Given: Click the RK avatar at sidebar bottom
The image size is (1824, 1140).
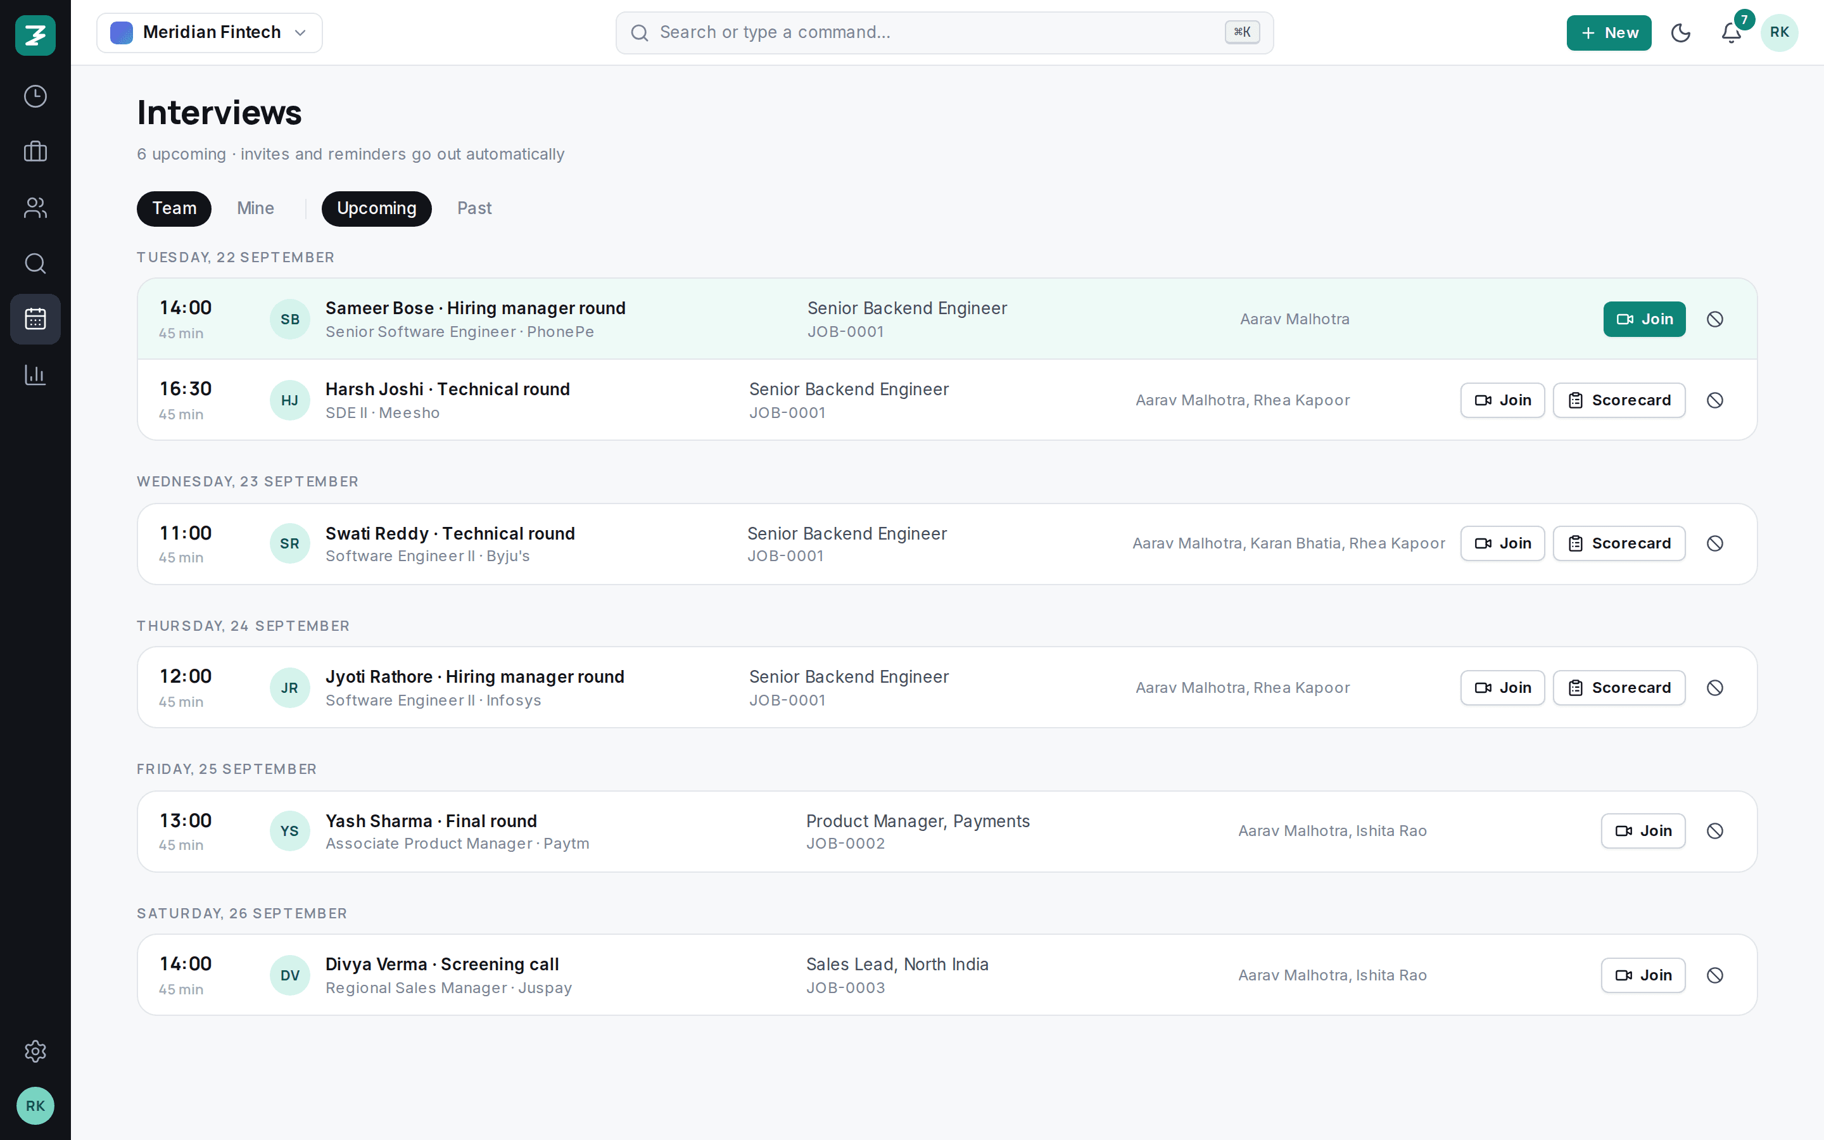Looking at the screenshot, I should [35, 1106].
